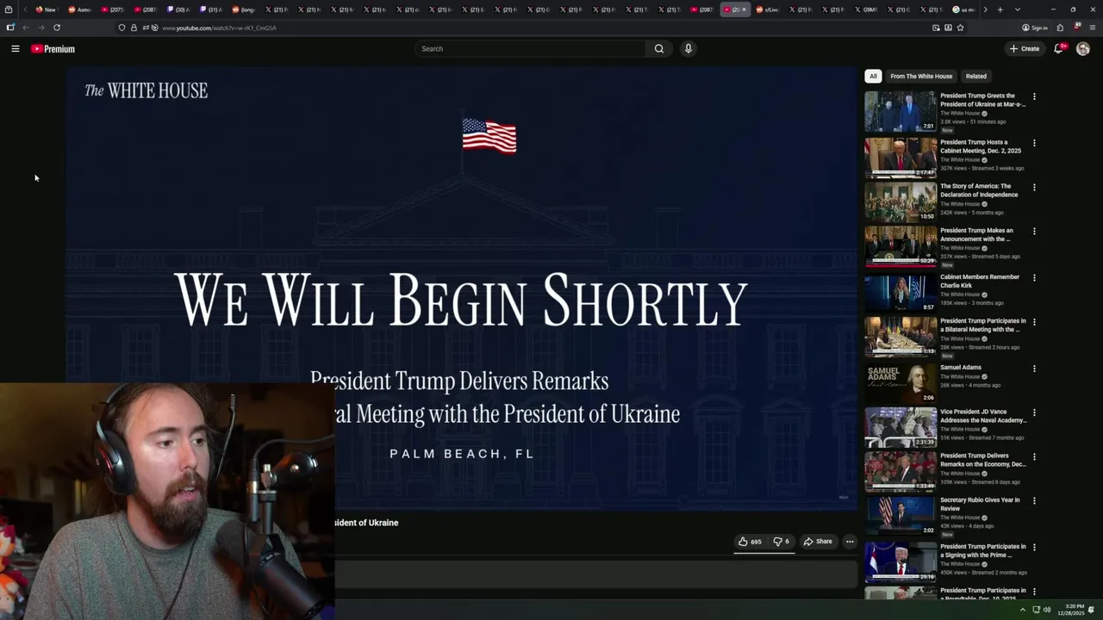The image size is (1103, 620).
Task: Click the red badged extension icon in toolbar
Action: [x=1077, y=27]
